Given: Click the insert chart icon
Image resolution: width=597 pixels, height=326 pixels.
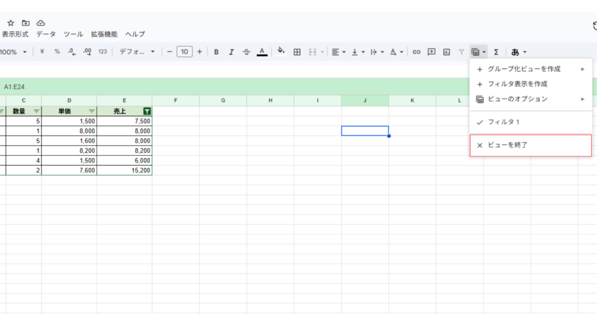Looking at the screenshot, I should [x=447, y=52].
